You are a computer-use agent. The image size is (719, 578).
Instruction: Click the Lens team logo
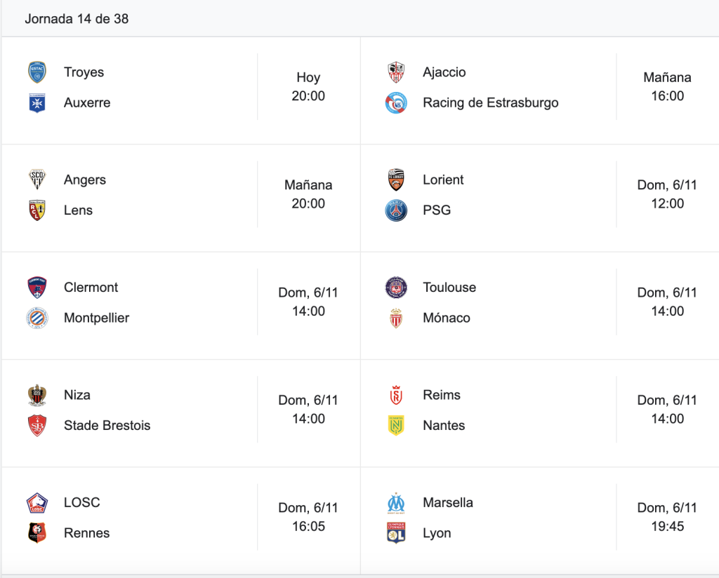pos(37,210)
